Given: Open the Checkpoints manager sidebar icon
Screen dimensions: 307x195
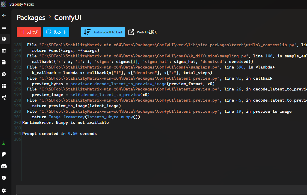Looking at the screenshot, I should click(4, 62).
